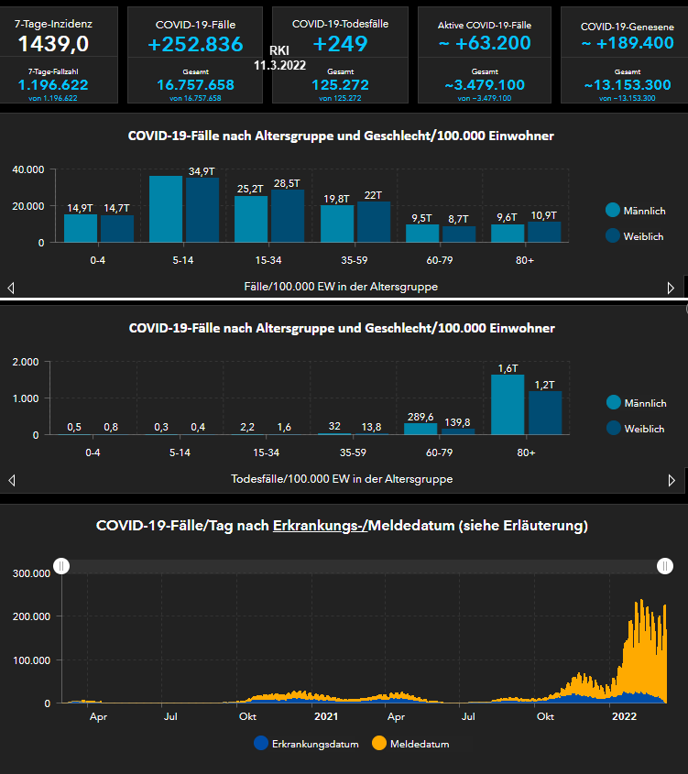This screenshot has height=774, width=688.
Task: Click right arrow beside Fälle/100.000 EW chart
Action: (x=672, y=288)
